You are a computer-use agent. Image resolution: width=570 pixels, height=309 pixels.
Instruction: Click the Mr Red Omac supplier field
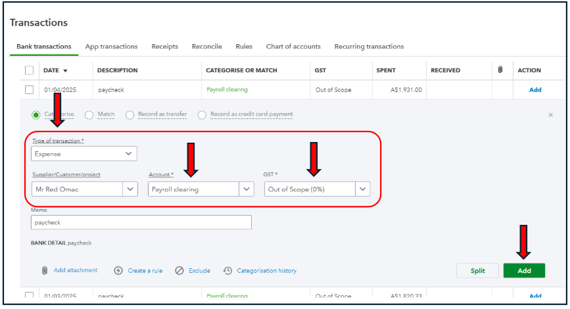[x=77, y=189]
